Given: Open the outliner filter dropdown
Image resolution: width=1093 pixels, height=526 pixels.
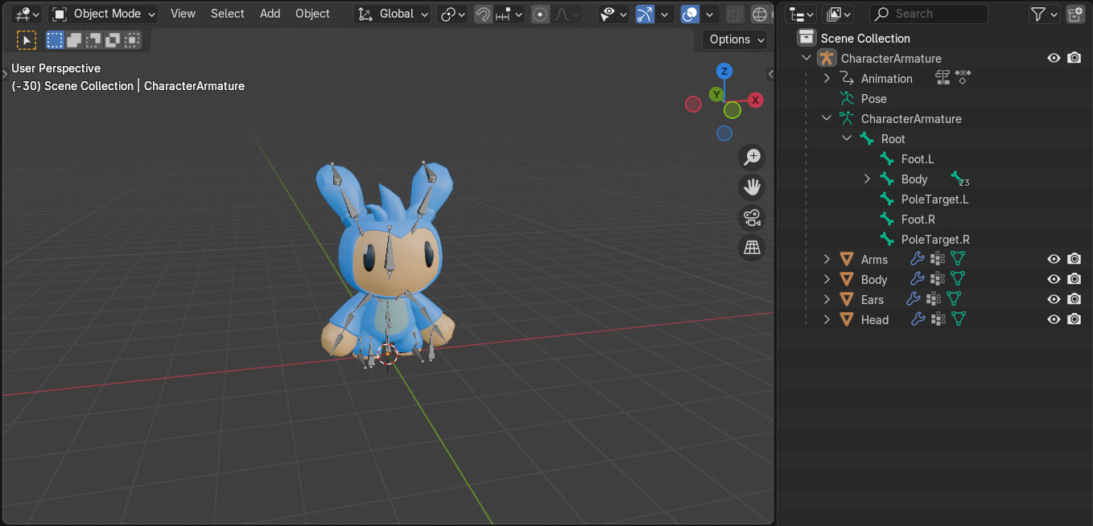Looking at the screenshot, I should point(1045,14).
